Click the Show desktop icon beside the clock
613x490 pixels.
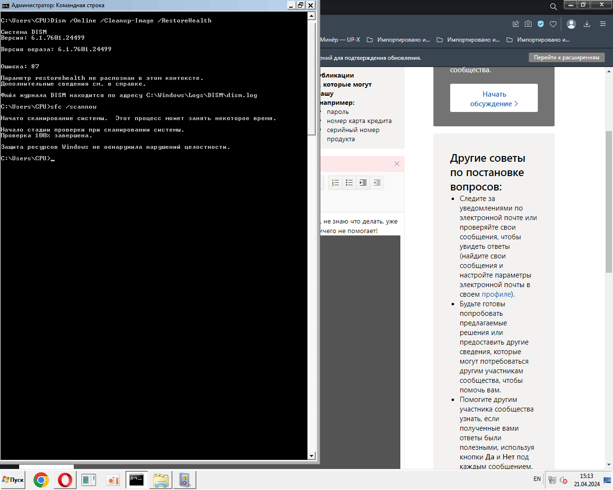[607, 480]
